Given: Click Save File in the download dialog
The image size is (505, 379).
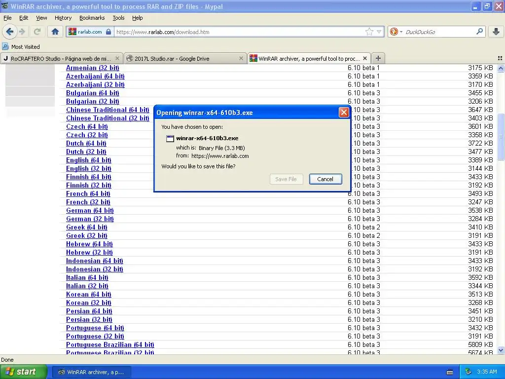Looking at the screenshot, I should [x=286, y=179].
